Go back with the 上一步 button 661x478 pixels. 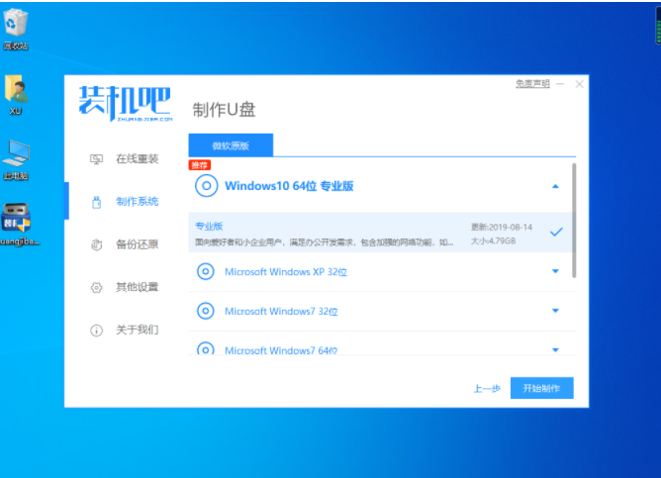pyautogui.click(x=486, y=388)
